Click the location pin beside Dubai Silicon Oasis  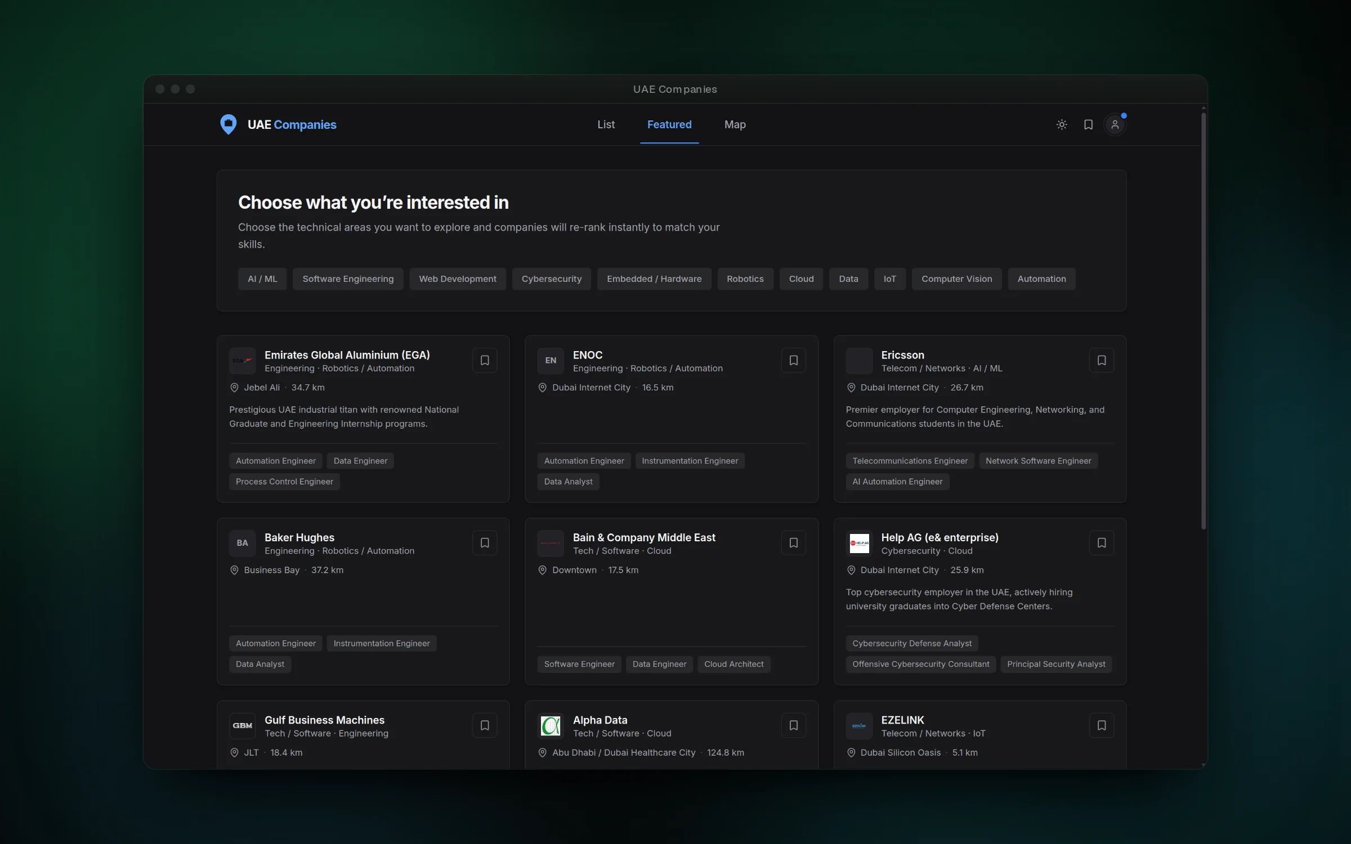(x=851, y=753)
